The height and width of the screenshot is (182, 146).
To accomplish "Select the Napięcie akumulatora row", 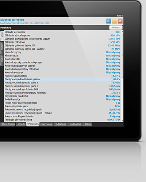I will coord(63,76).
